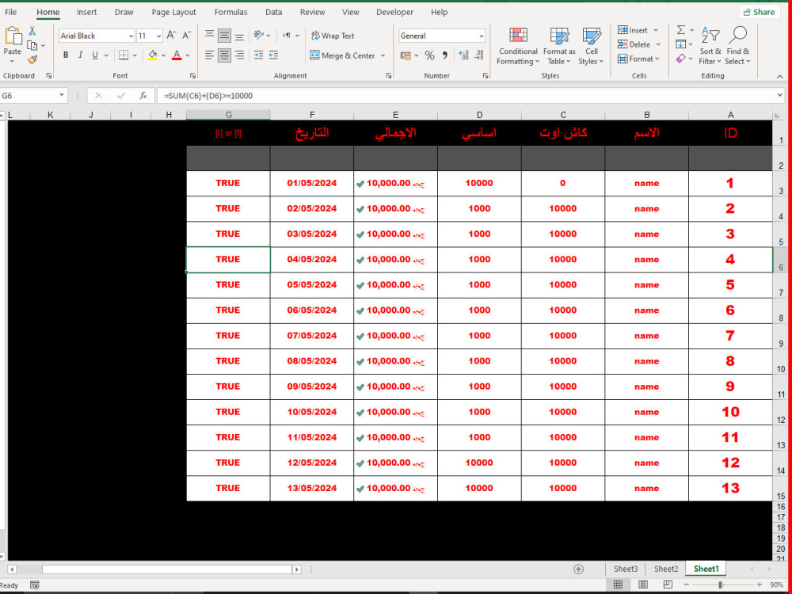The width and height of the screenshot is (792, 594).
Task: Click the Share button
Action: [760, 12]
